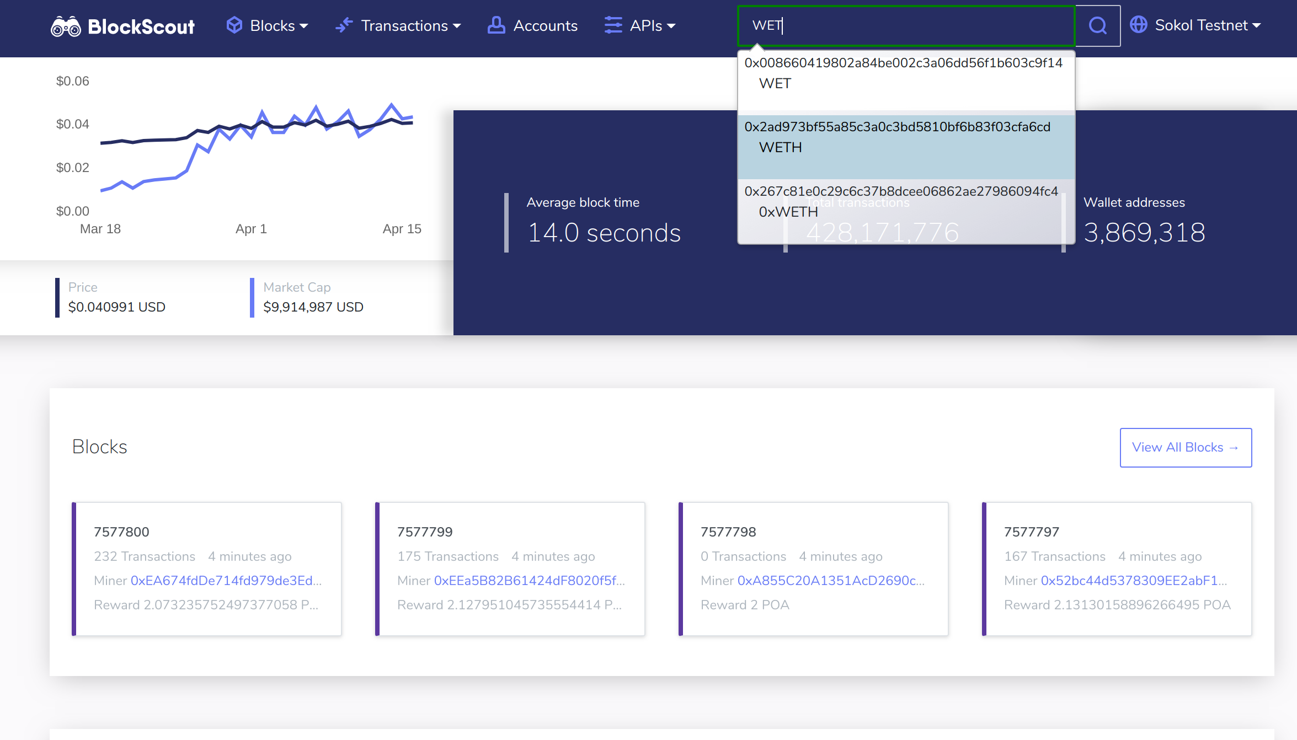Open miner address 0xEA674fdDe714fd979de3Ed...
This screenshot has height=740, width=1297.
click(x=226, y=581)
